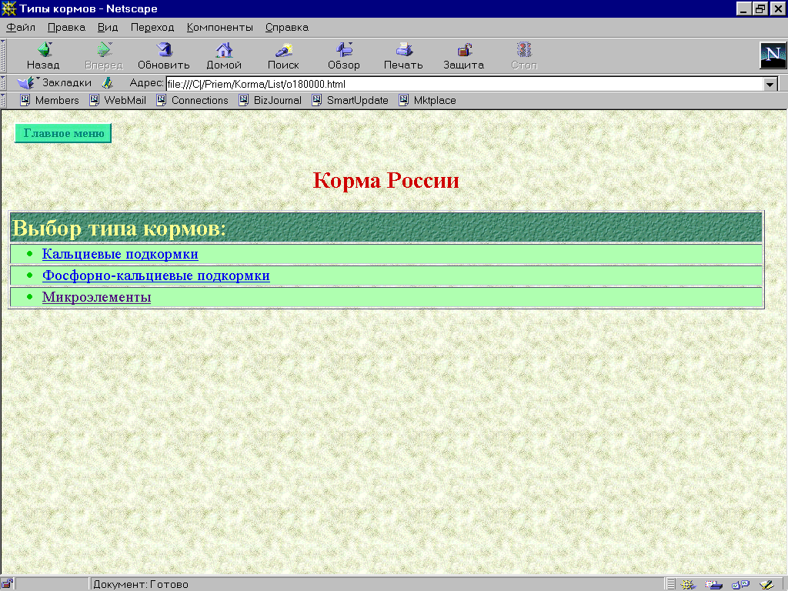The height and width of the screenshot is (591, 788).
Task: Click the Netscape N logo
Action: [773, 56]
